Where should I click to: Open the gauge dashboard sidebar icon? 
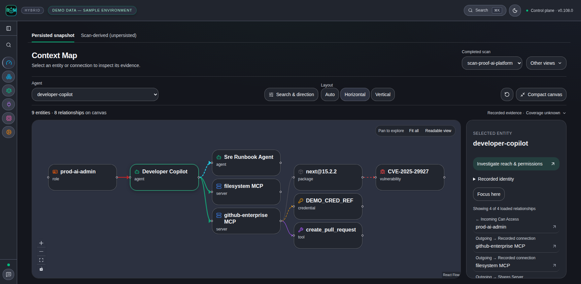click(9, 63)
